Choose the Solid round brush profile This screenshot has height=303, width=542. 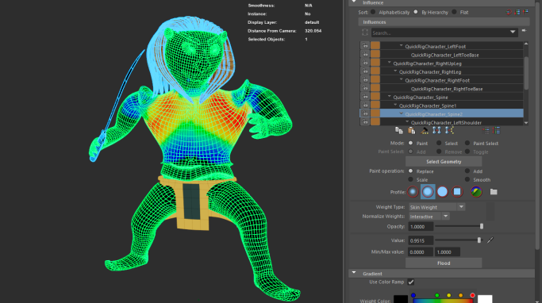443,191
